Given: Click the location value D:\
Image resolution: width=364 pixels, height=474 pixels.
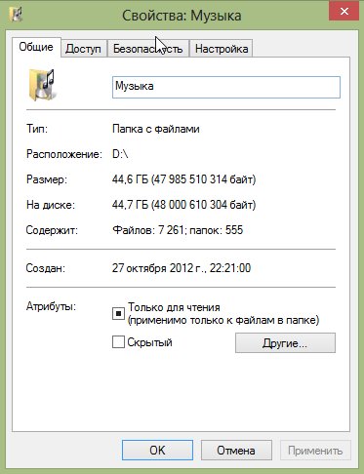Looking at the screenshot, I should coord(120,154).
